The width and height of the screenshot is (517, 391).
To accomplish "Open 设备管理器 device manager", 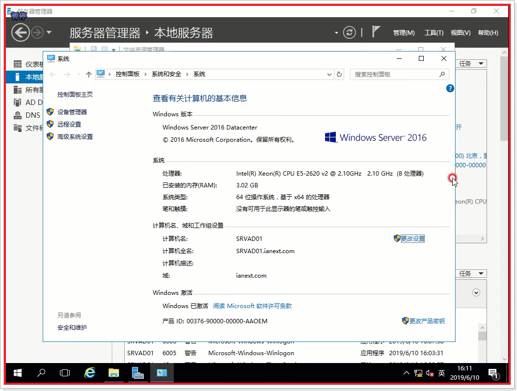I will click(72, 112).
